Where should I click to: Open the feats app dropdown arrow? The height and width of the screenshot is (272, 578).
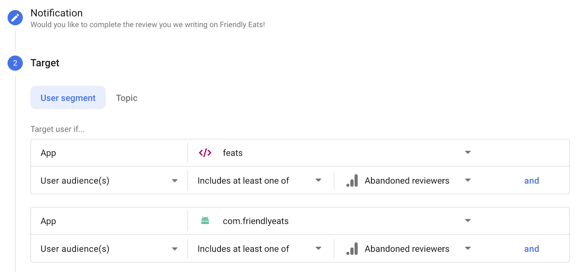click(467, 152)
